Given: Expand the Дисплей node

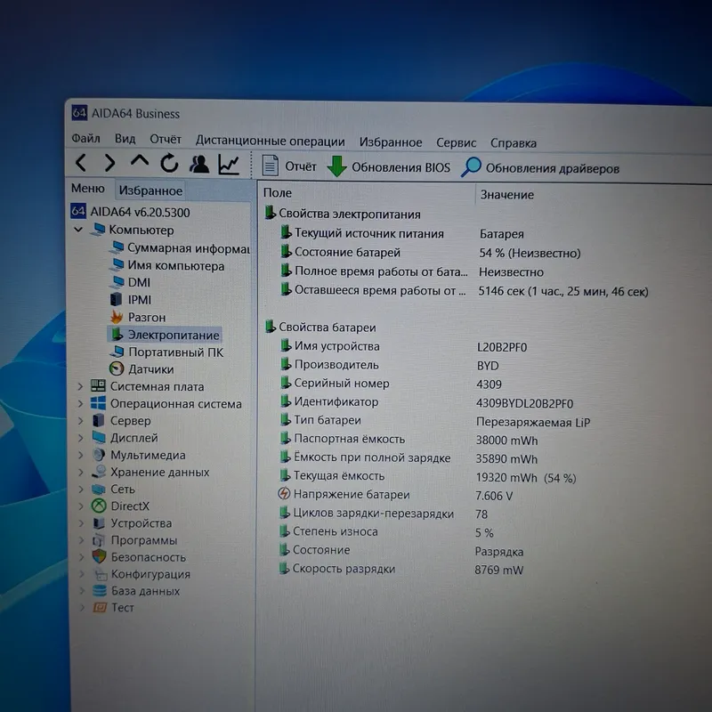Looking at the screenshot, I should point(80,438).
